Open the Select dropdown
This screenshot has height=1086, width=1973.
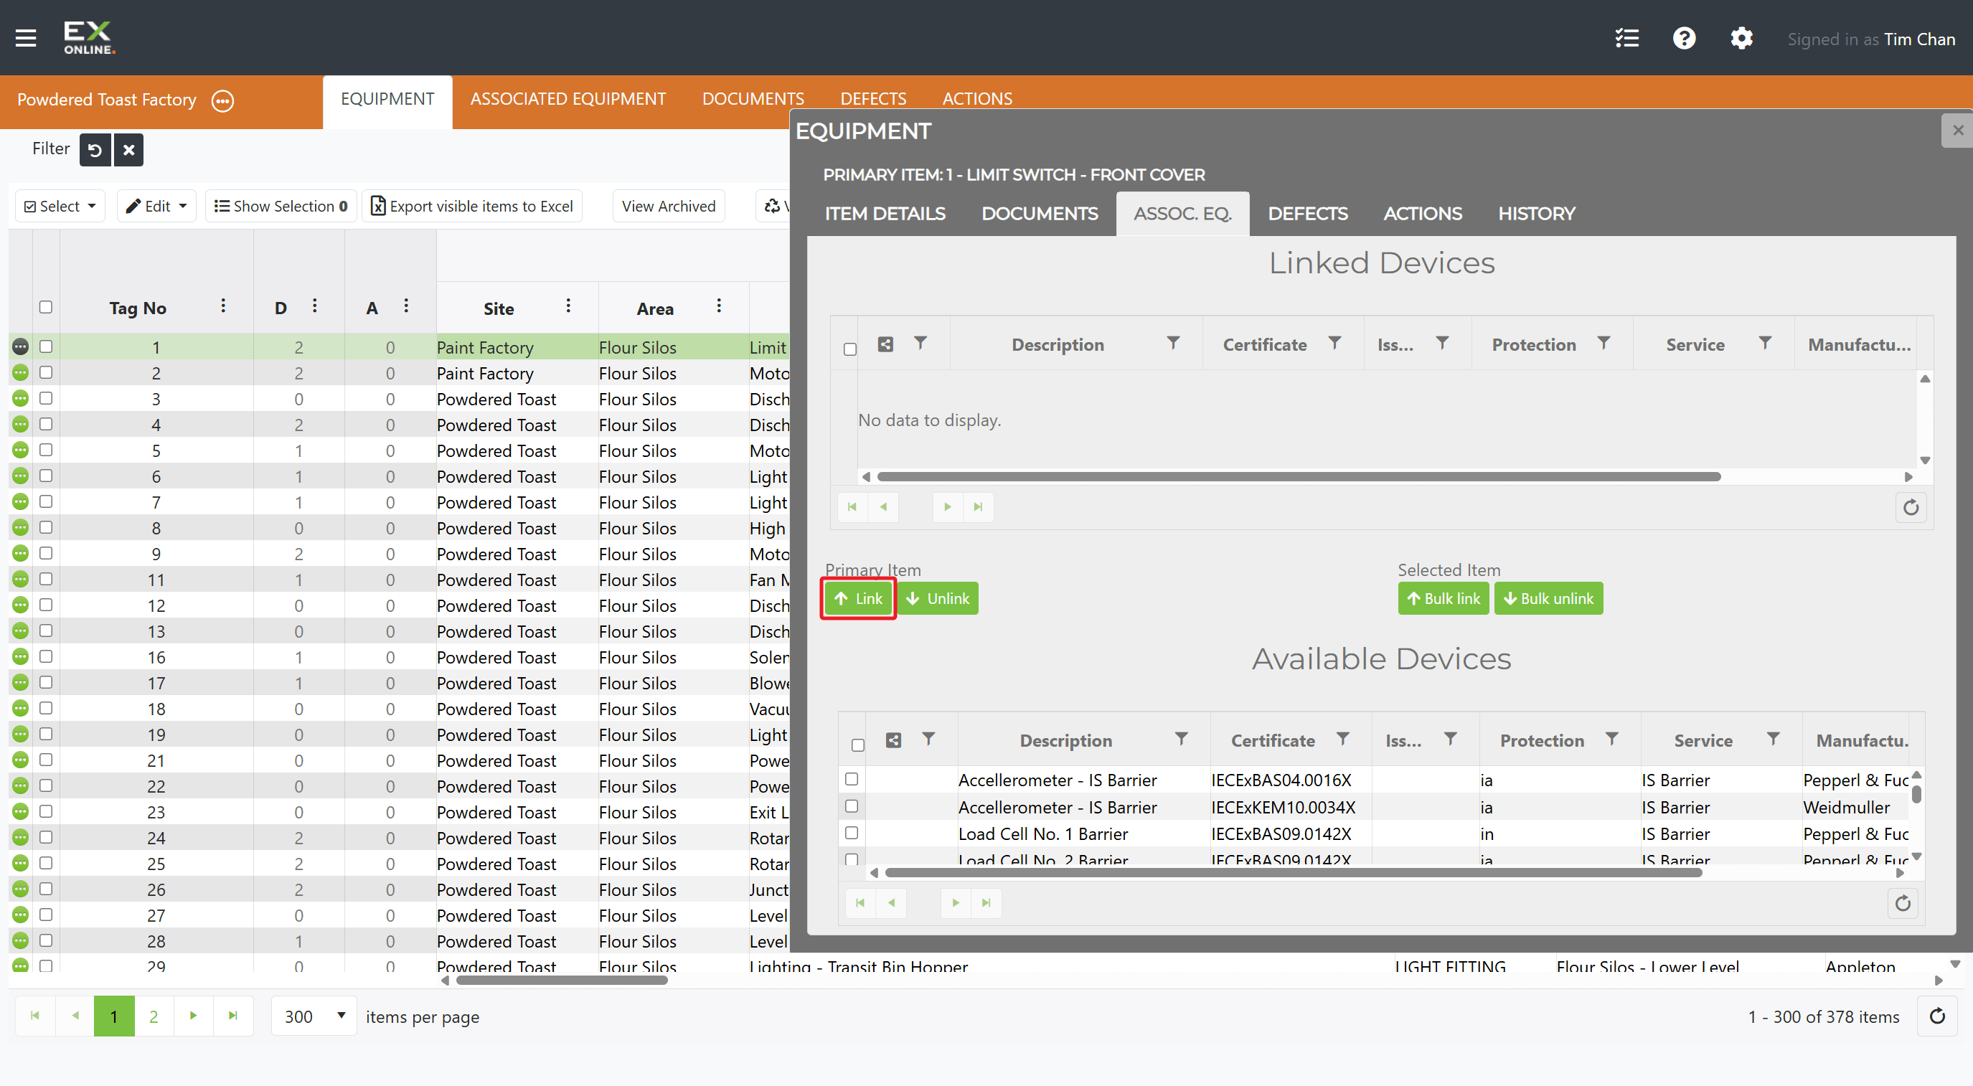(x=60, y=206)
